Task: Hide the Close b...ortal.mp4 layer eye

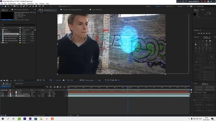Action: (1, 94)
